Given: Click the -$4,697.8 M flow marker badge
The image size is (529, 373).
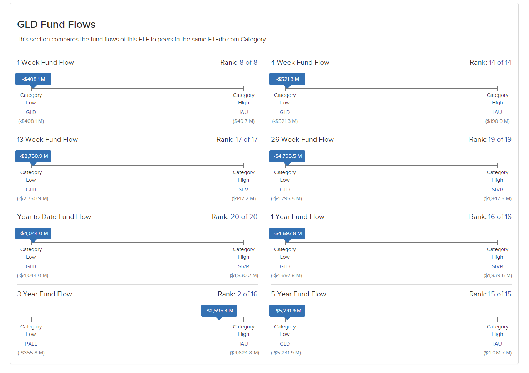Looking at the screenshot, I should coord(287,233).
